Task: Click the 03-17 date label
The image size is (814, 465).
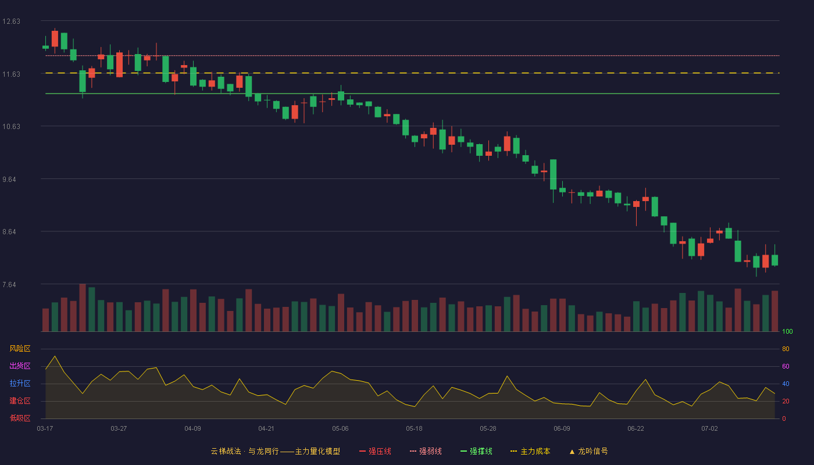Action: point(45,428)
